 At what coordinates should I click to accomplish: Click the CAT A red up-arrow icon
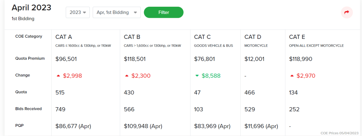[x=58, y=76]
